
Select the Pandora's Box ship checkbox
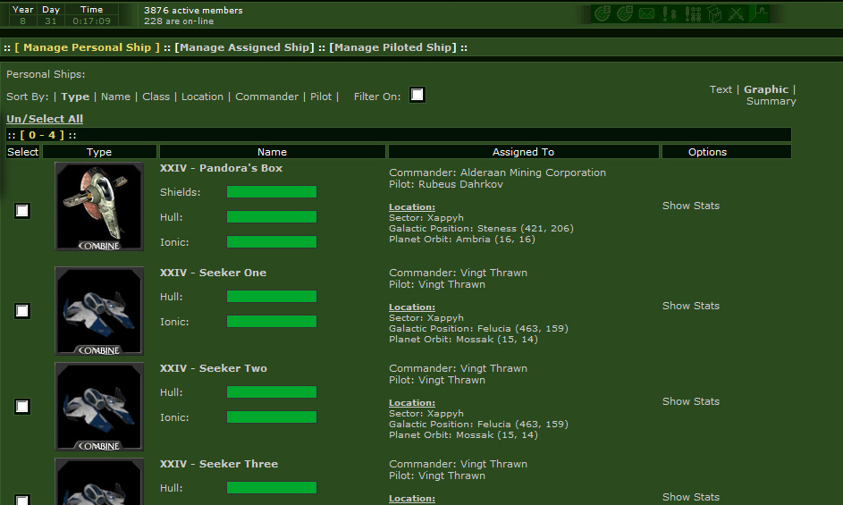pyautogui.click(x=22, y=211)
